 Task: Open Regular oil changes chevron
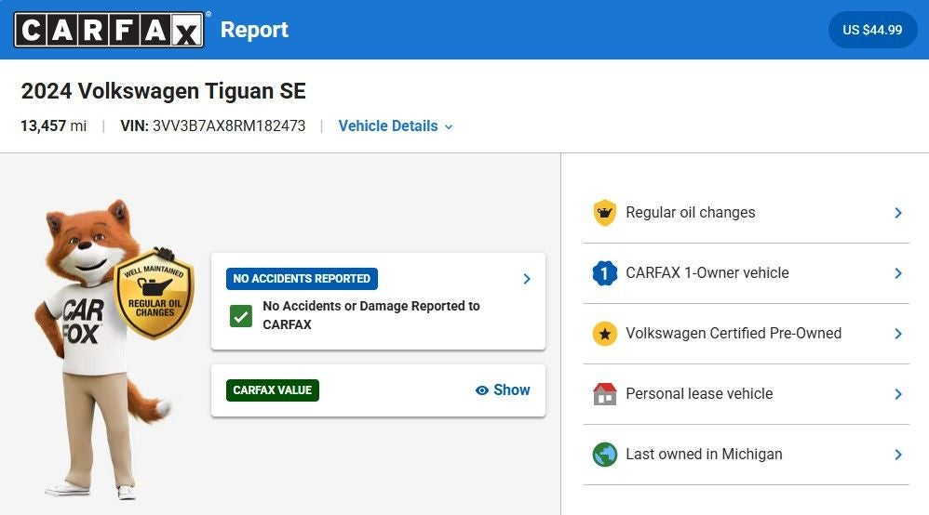click(x=898, y=213)
